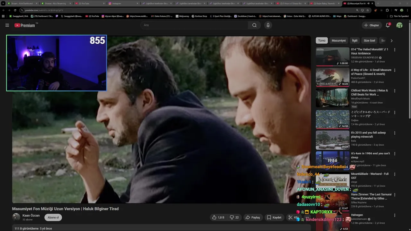Viewport: 411px width, 231px height.
Task: Select the Size özel filter chip
Action: click(369, 41)
